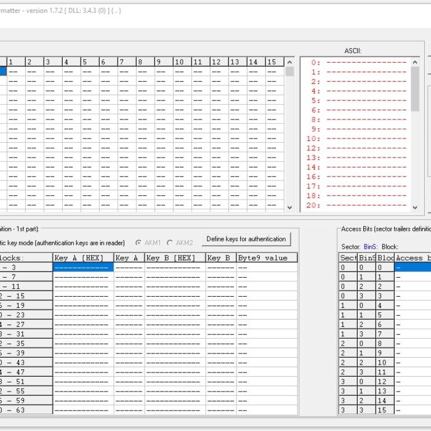Click the Access bits column header
This screenshot has width=431, height=431.
(413, 258)
